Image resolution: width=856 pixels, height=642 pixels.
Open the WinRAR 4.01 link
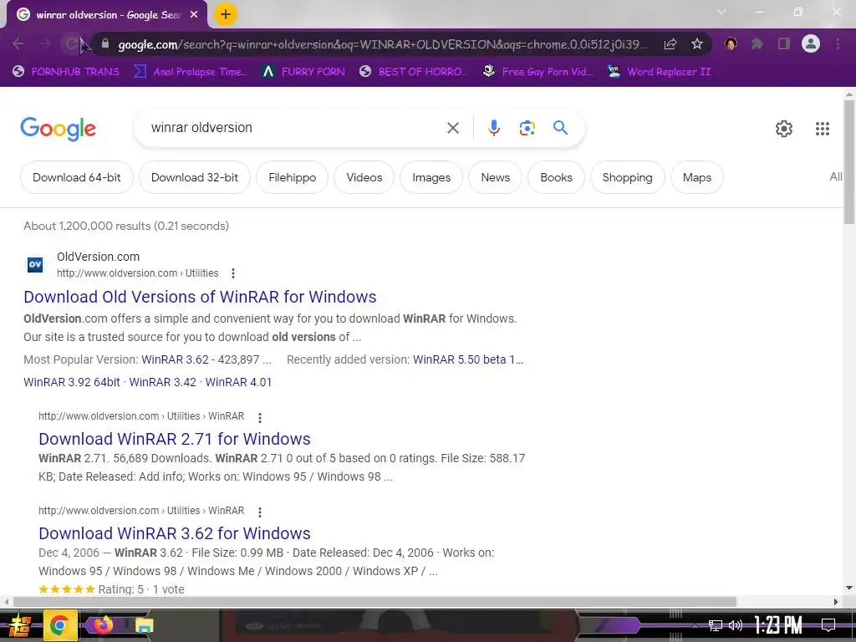tap(238, 382)
